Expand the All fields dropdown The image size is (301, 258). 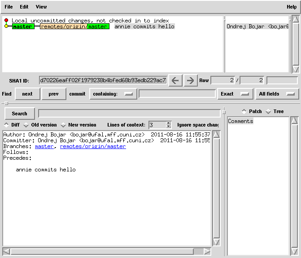tap(277, 94)
